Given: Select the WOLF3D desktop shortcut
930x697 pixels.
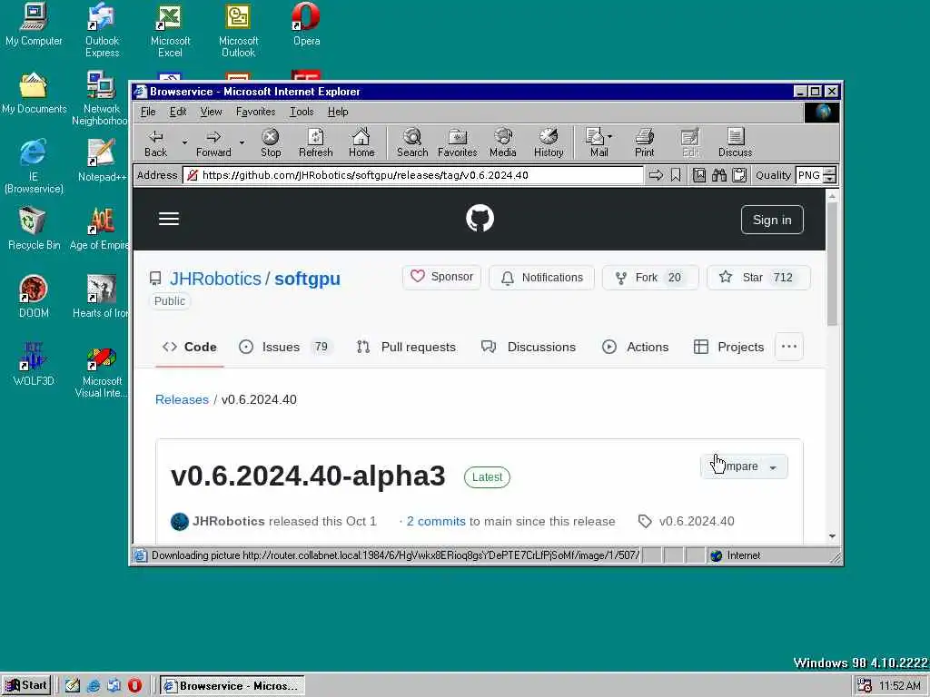Looking at the screenshot, I should click(x=34, y=365).
